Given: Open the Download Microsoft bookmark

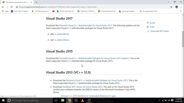Looking at the screenshot, I should (107, 11).
